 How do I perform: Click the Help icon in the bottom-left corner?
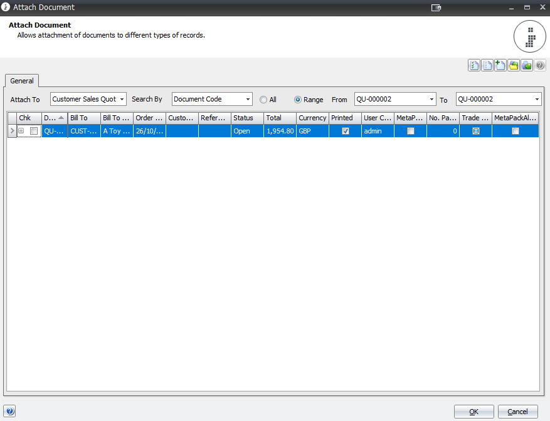pos(9,410)
